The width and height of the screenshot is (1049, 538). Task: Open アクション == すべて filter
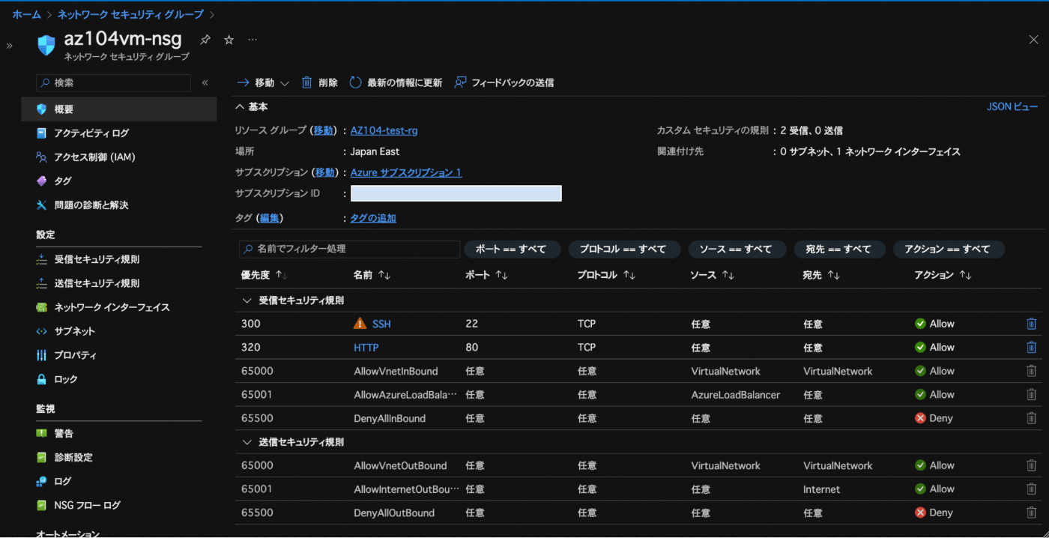(x=949, y=249)
